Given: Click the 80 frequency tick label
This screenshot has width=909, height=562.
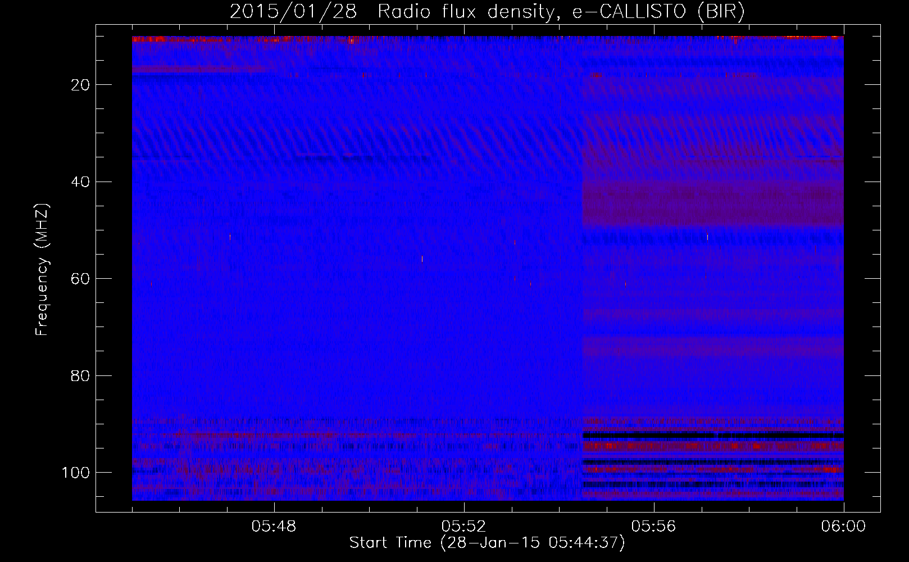Looking at the screenshot, I should [80, 376].
